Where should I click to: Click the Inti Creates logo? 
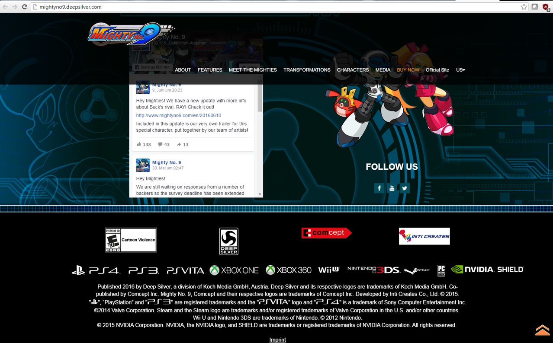tap(424, 236)
